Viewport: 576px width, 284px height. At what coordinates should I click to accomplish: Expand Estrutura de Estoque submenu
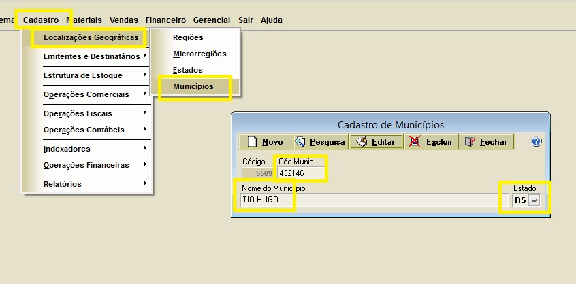click(86, 75)
